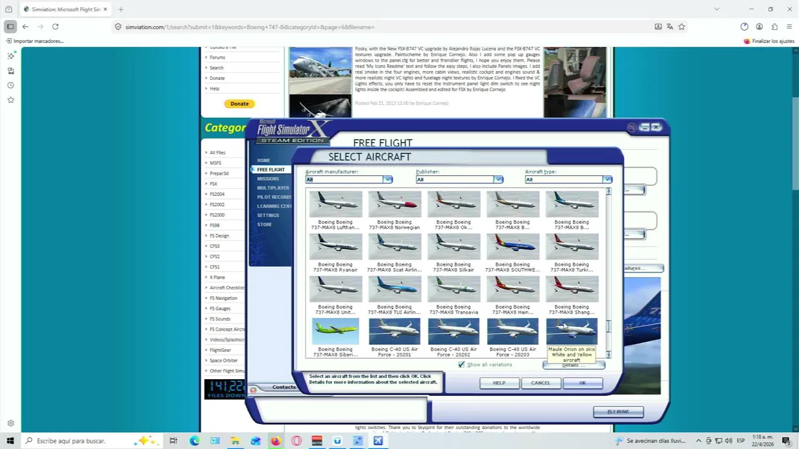799x449 pixels.
Task: Open the bookmarks star icon in sidebar
Action: click(11, 100)
